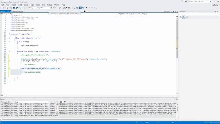Click the Output panel horizontal scrollbar

(x=59, y=120)
